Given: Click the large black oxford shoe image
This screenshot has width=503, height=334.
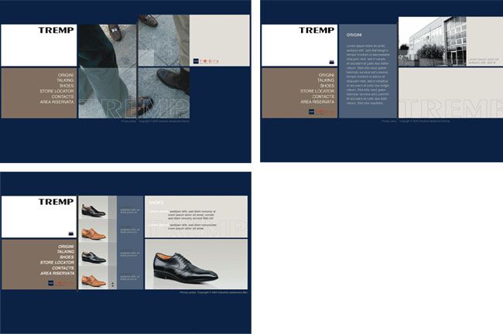Looking at the screenshot, I should tap(196, 264).
